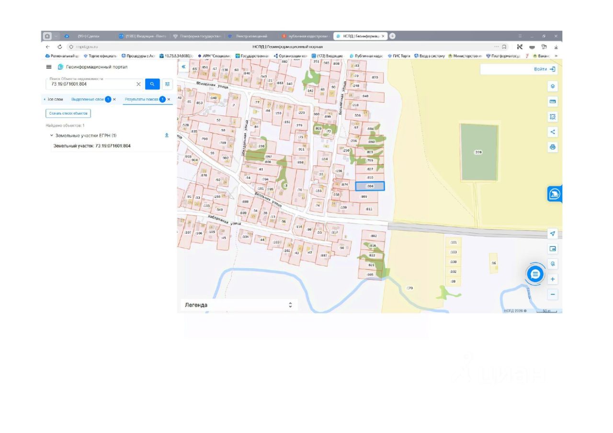Screen dimensions: 613x433
Task: Switch to the Выделенные слои tab
Action: coord(87,99)
